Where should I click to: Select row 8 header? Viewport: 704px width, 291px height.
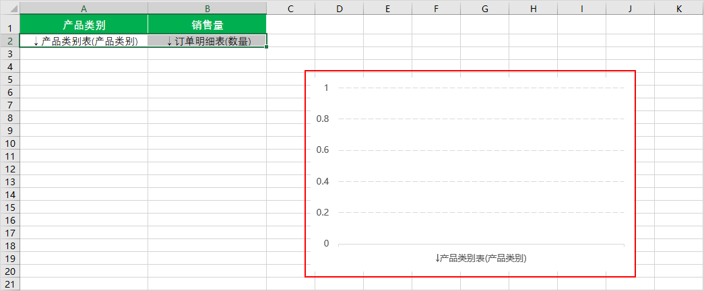(10, 118)
